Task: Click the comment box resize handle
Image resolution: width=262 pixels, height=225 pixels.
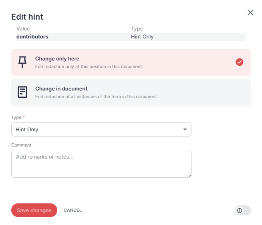Action: coord(189,175)
